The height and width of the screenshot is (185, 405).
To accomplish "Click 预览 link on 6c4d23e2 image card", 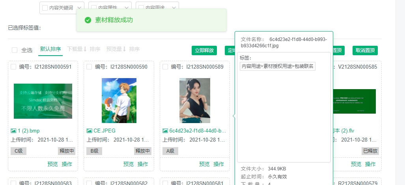I will 205,164.
